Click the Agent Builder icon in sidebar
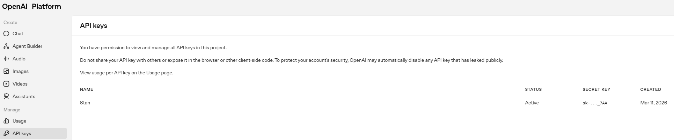 (6, 46)
